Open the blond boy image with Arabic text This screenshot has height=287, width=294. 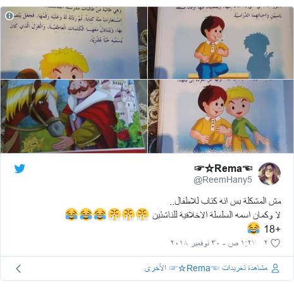point(74,43)
